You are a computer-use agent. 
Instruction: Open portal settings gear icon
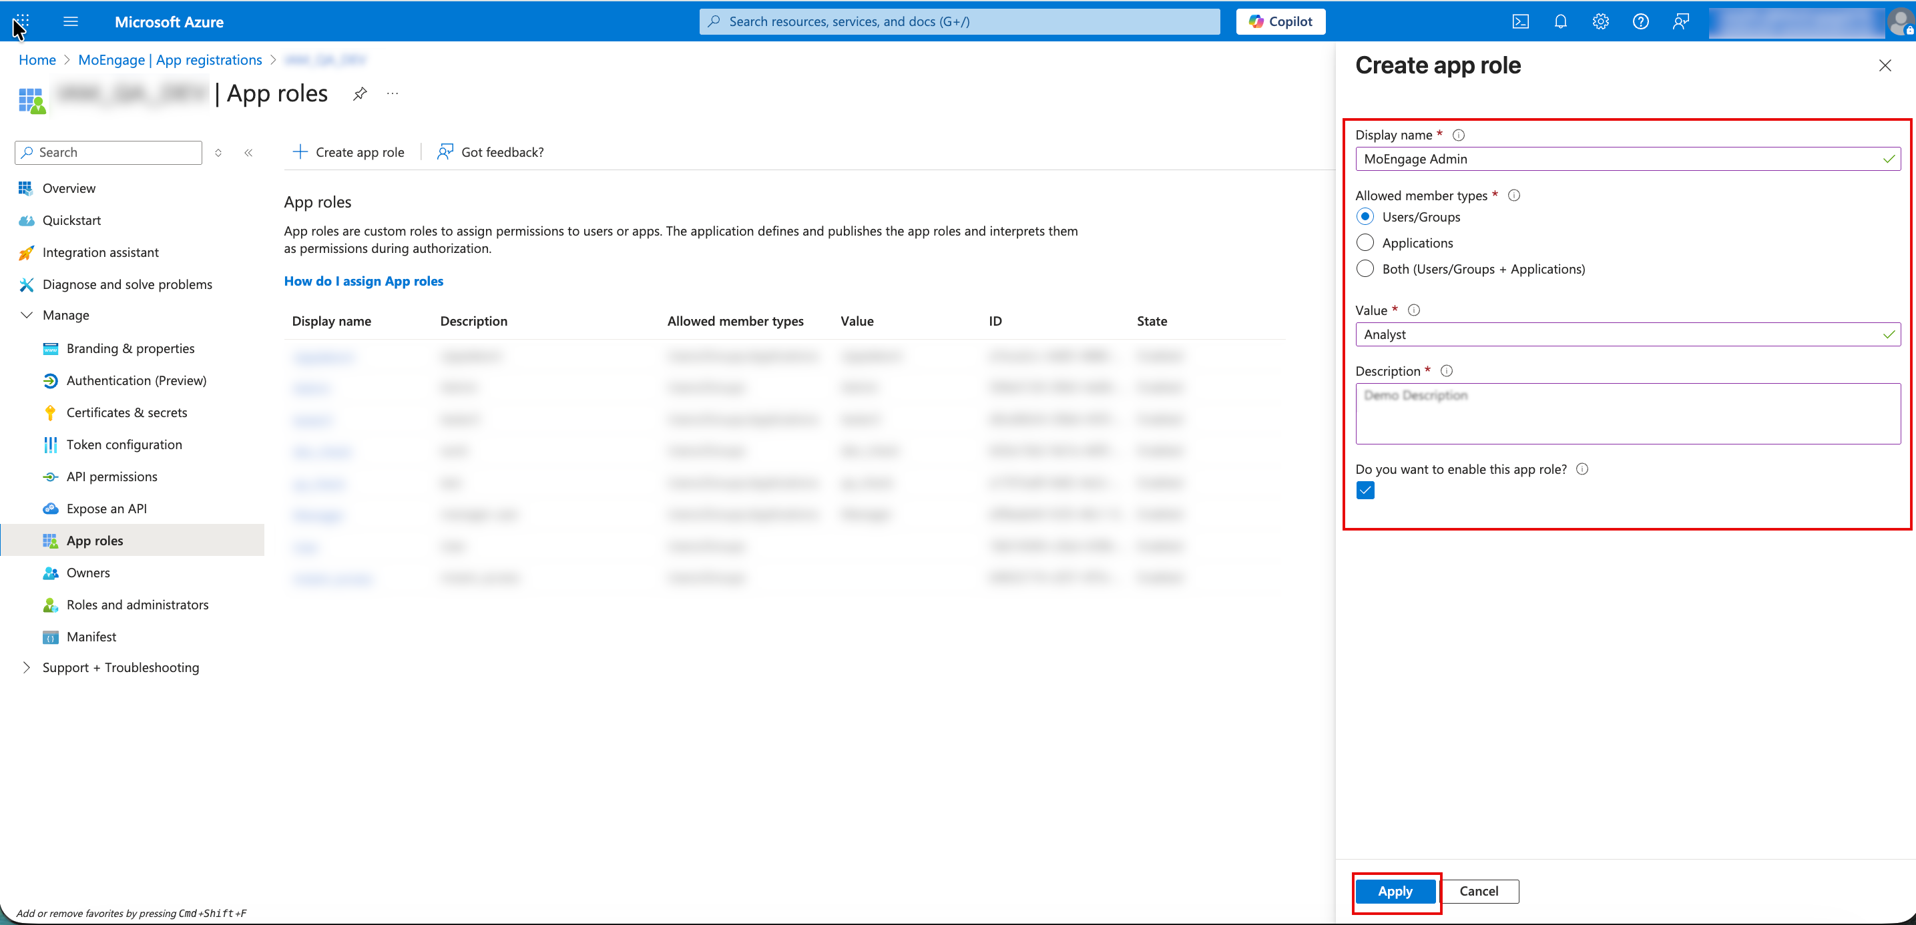(1600, 21)
